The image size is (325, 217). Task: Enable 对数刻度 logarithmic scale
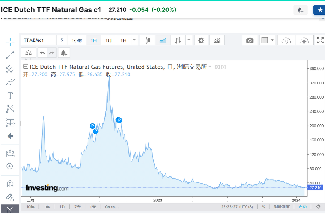(x=281, y=207)
